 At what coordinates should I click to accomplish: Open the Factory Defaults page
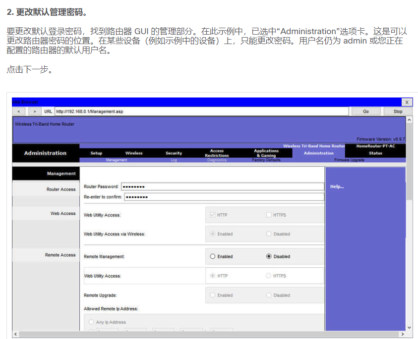coord(266,160)
